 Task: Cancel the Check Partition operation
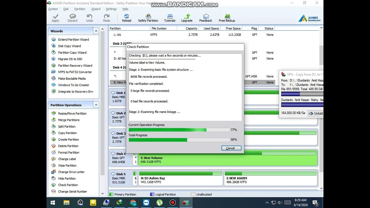(x=231, y=148)
